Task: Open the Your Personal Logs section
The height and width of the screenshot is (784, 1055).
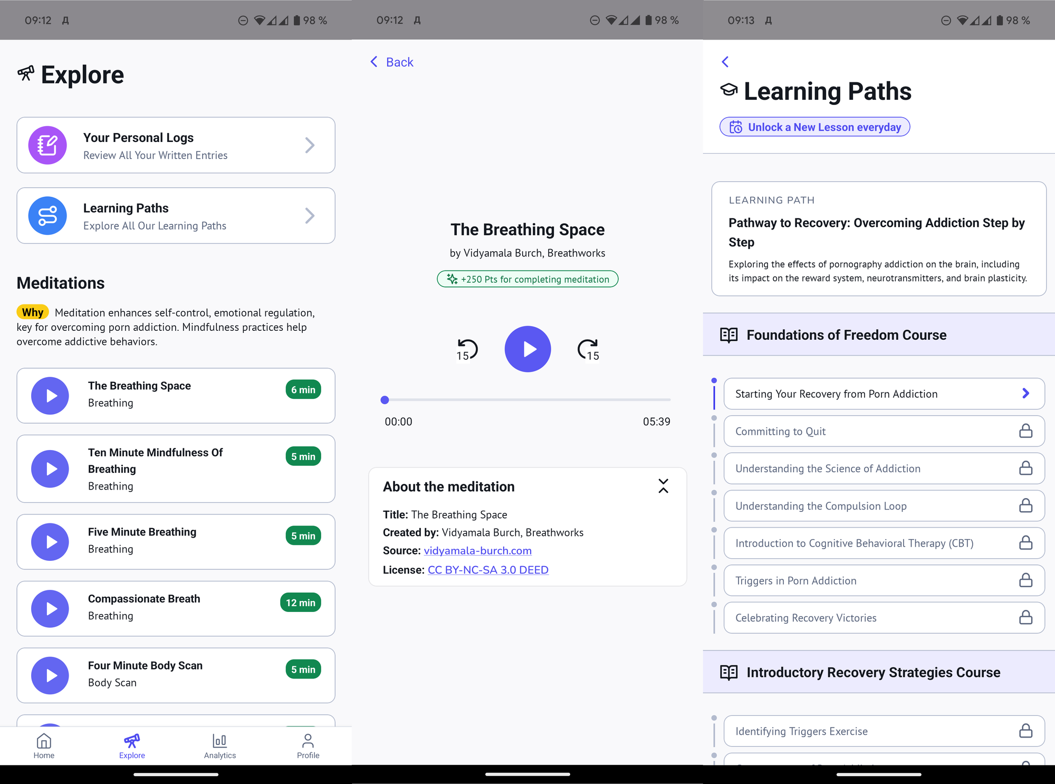Action: (176, 145)
